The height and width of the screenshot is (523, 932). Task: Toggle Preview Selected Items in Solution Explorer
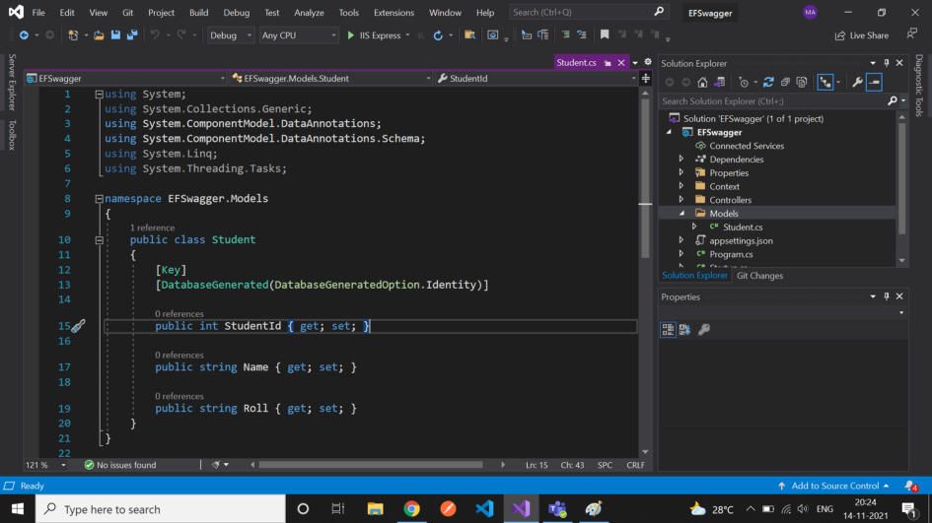(x=875, y=83)
